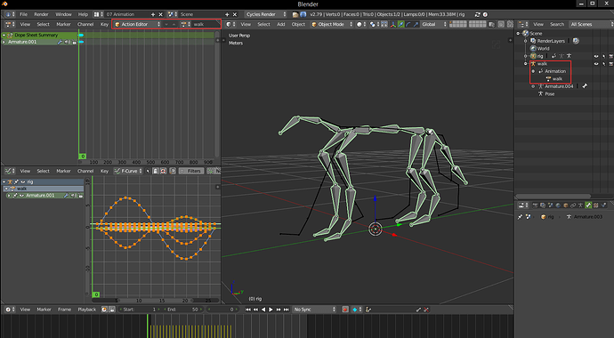Open the pivot point selector
Image resolution: width=614 pixels, height=338 pixels.
pos(374,24)
